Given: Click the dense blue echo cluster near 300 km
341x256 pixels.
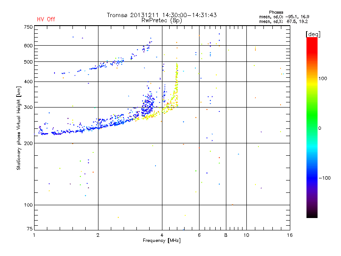Looking at the screenshot, I should pyautogui.click(x=148, y=105).
